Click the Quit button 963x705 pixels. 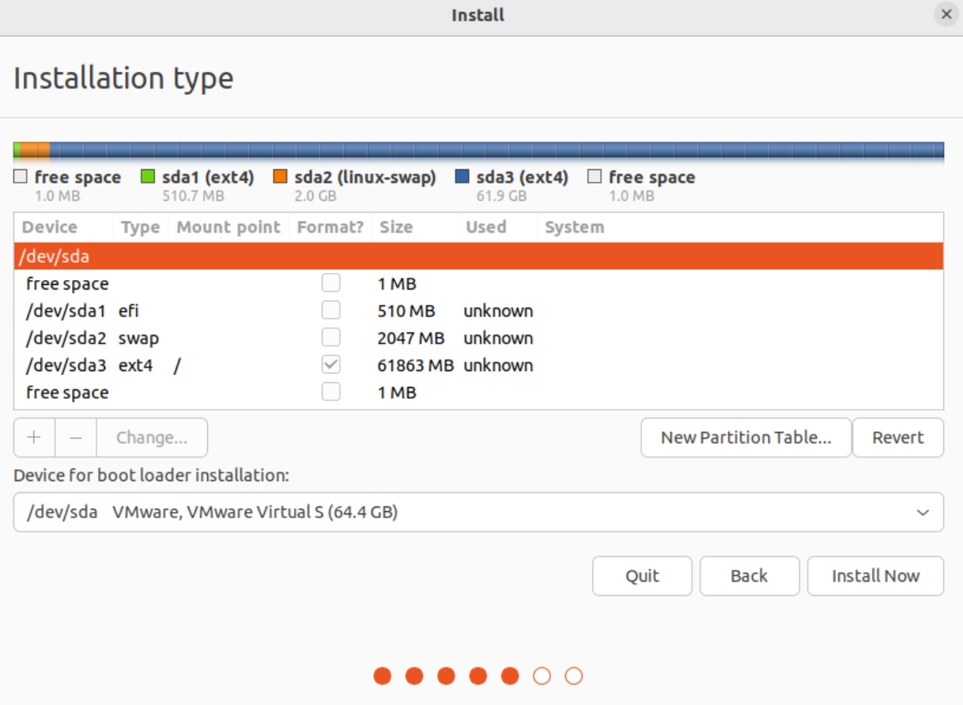coord(642,576)
